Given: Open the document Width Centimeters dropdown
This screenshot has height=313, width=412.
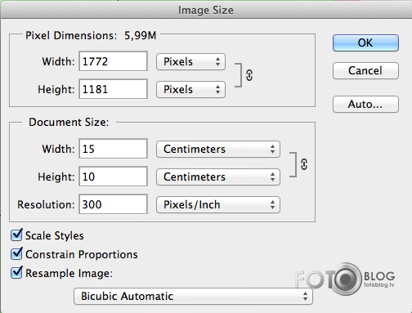Looking at the screenshot, I should click(218, 150).
